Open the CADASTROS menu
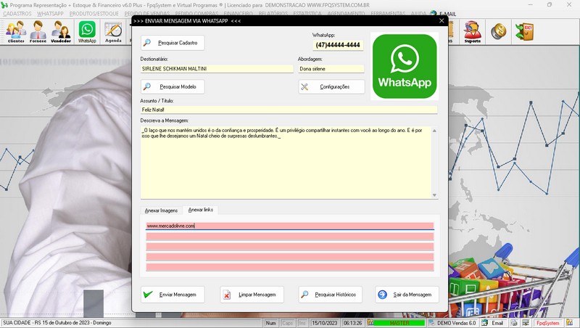 pyautogui.click(x=17, y=14)
